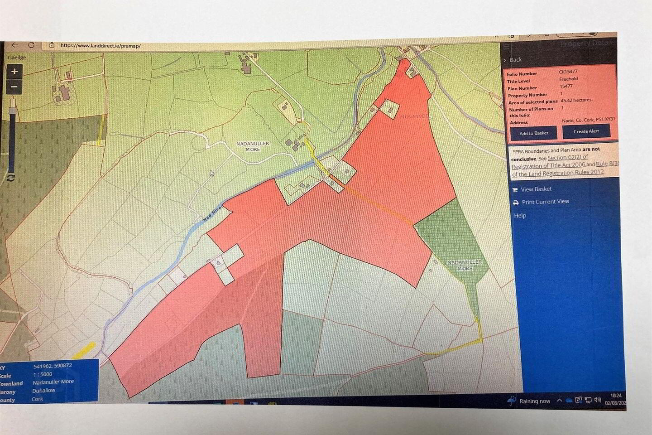Click Raining now weather text in taskbar
This screenshot has width=652, height=435.
[x=535, y=401]
